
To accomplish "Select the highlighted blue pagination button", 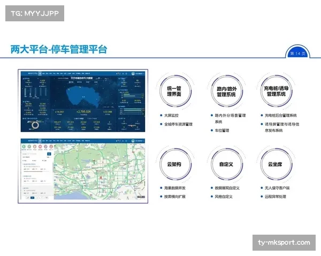I will (32, 198).
